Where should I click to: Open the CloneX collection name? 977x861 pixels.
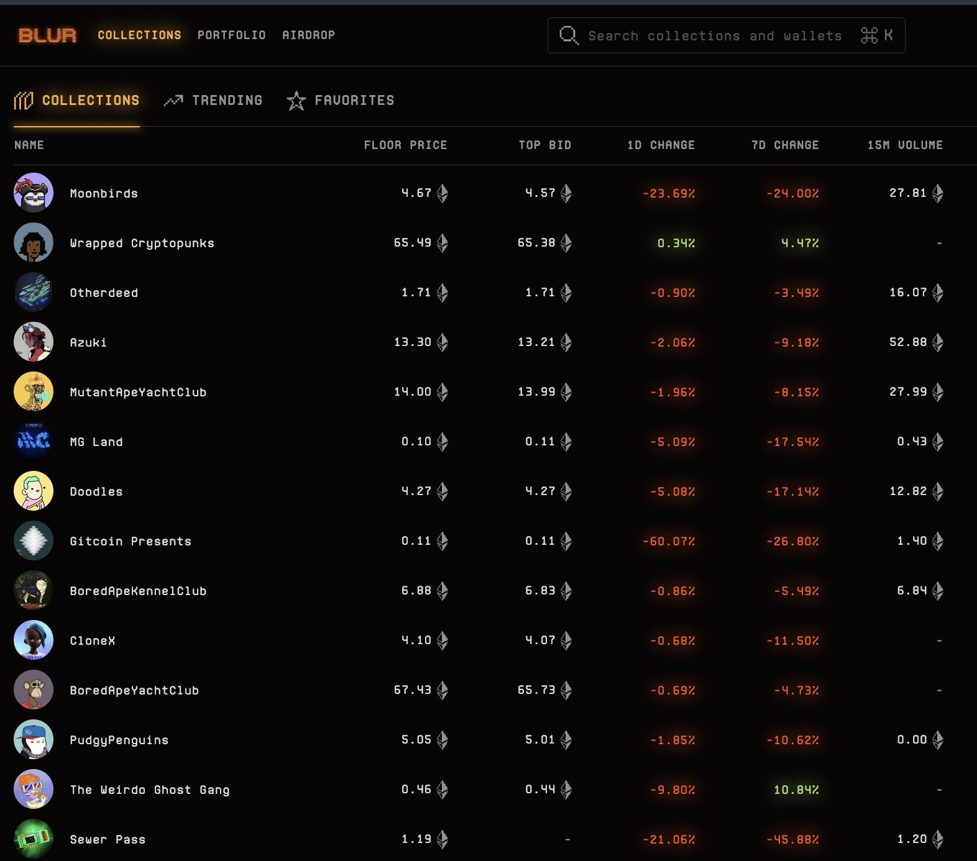tap(93, 641)
